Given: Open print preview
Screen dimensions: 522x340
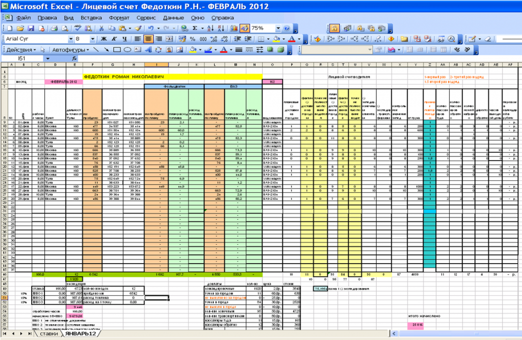Looking at the screenshot, I should [x=65, y=29].
